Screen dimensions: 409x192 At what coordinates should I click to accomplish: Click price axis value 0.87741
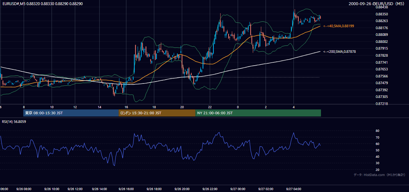[x=381, y=62]
